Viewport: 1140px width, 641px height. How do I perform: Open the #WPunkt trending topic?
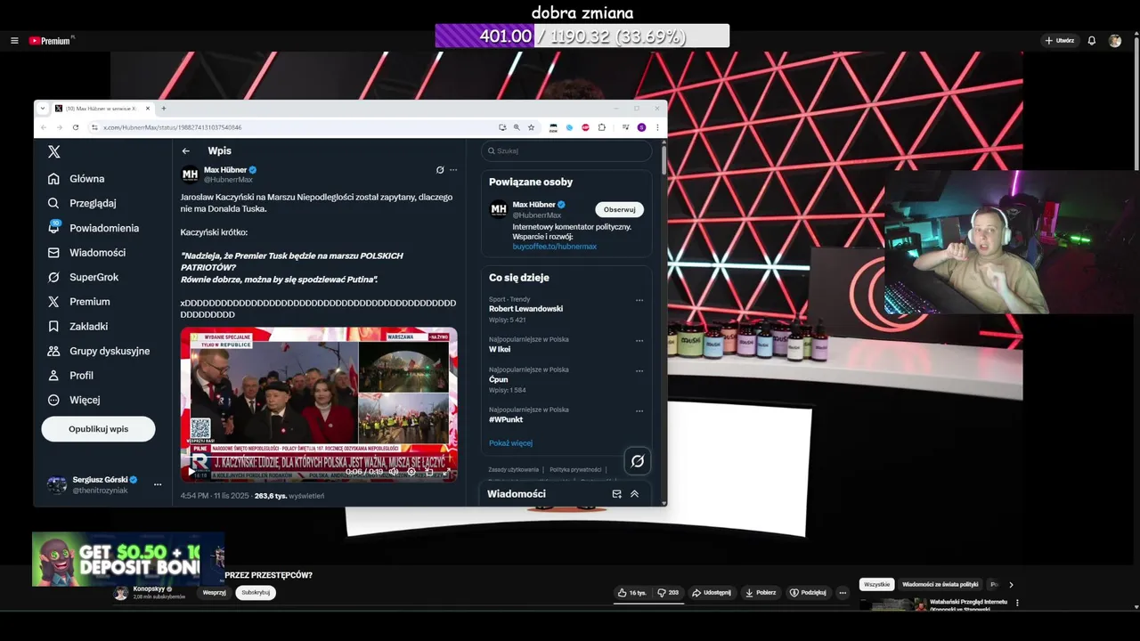[x=505, y=419]
